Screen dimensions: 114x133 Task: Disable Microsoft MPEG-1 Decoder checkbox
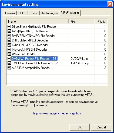click(9, 50)
